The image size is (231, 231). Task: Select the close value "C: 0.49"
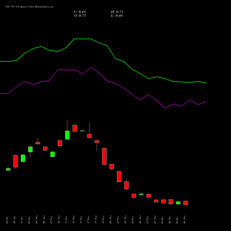[x=80, y=12]
